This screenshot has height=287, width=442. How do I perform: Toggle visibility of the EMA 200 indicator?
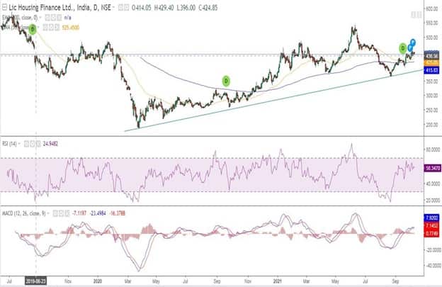[x=47, y=18]
